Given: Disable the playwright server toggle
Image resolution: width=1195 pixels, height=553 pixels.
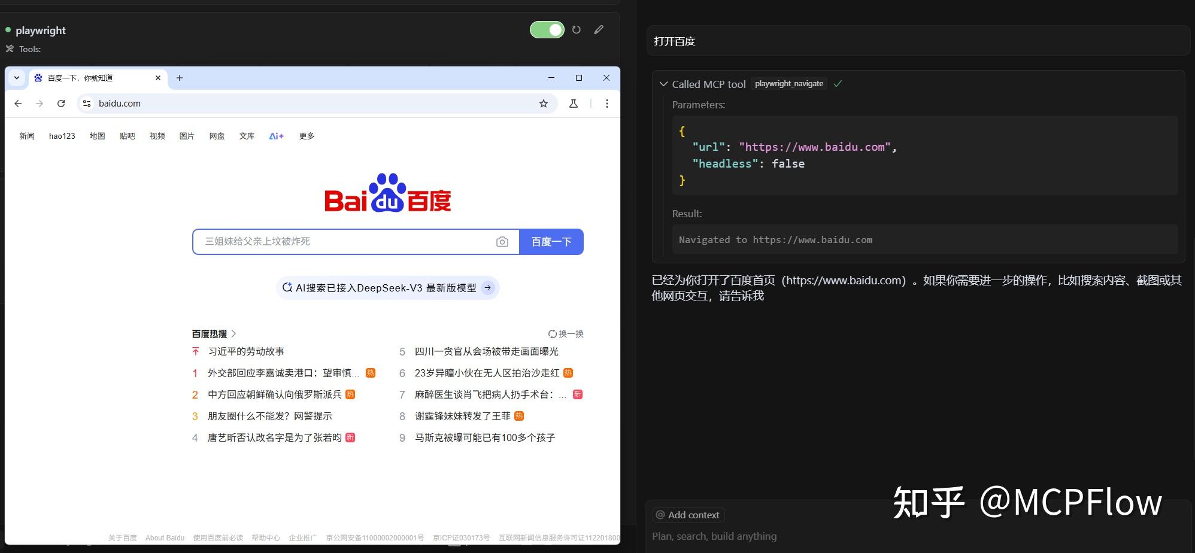Looking at the screenshot, I should tap(547, 29).
